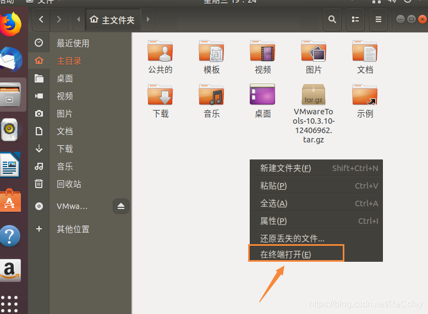Launch Firefox from the dock
The width and height of the screenshot is (428, 314).
coord(11,24)
